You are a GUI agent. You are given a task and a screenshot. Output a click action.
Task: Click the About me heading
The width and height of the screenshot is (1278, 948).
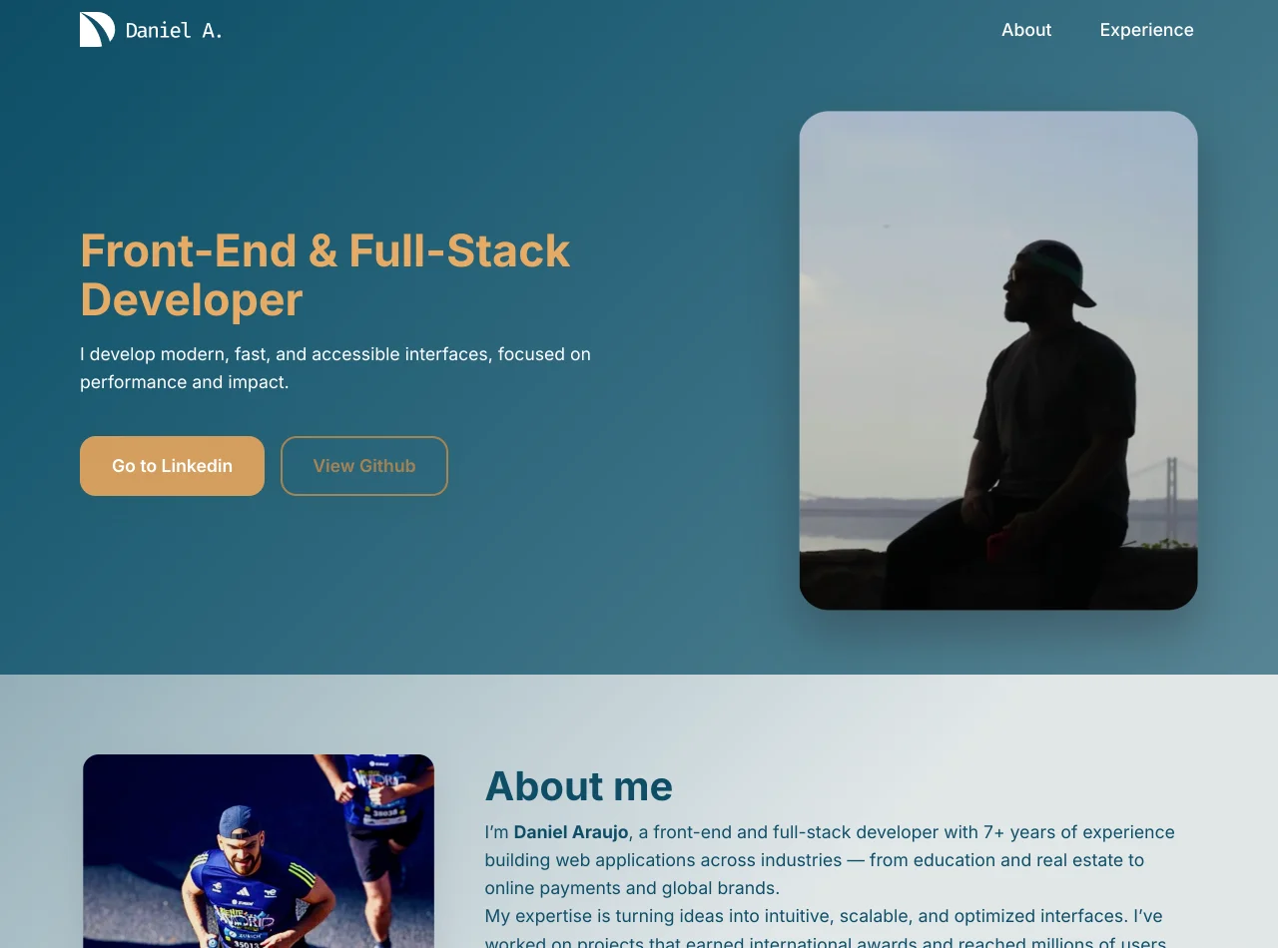point(579,786)
